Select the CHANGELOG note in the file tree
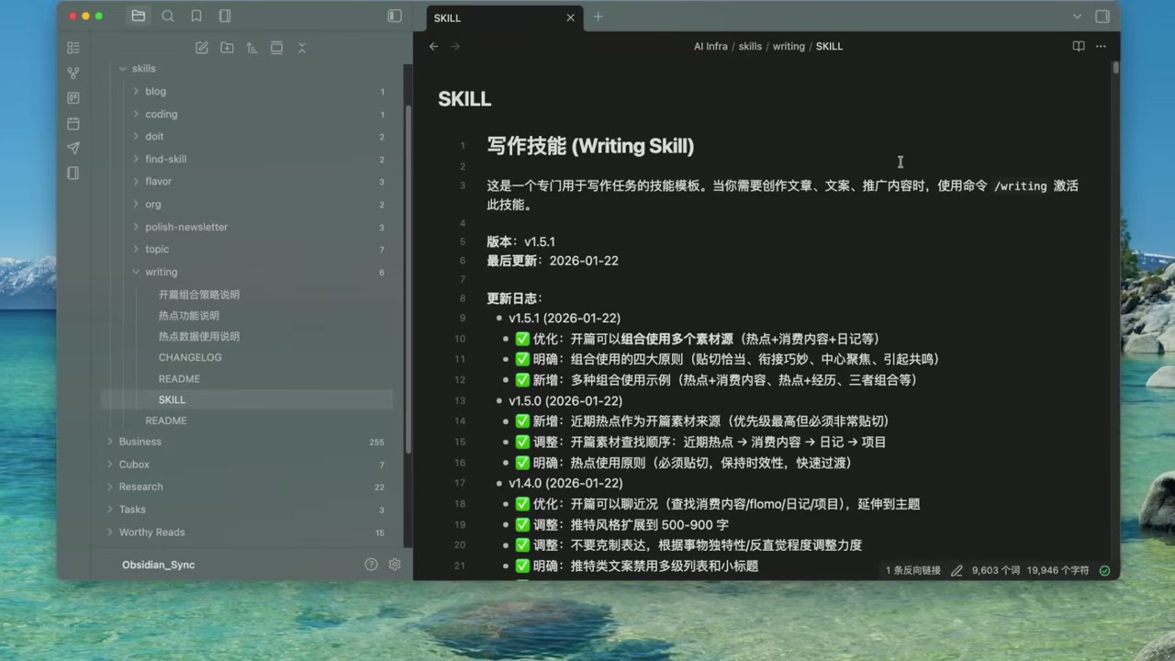 (x=190, y=357)
